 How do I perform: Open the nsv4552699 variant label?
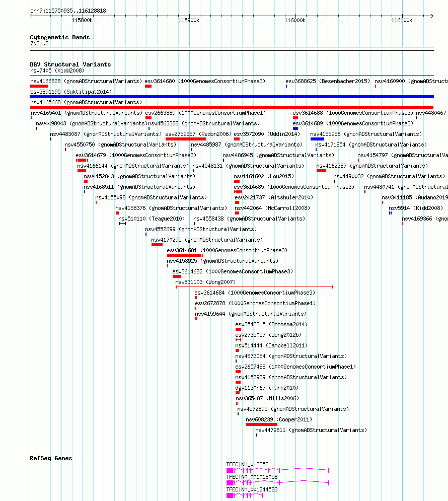coord(201,229)
